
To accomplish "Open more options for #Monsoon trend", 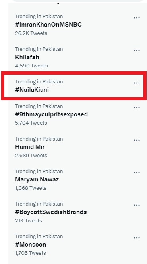I will 137,238.
